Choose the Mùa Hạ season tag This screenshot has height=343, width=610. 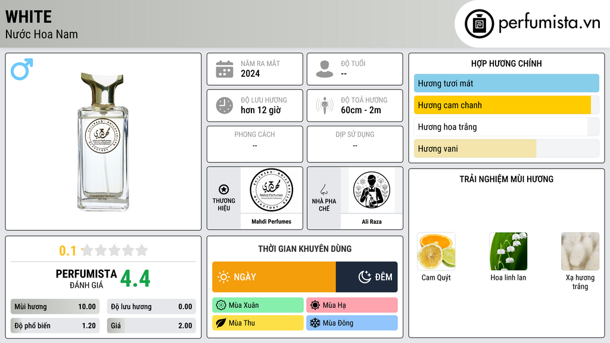351,305
